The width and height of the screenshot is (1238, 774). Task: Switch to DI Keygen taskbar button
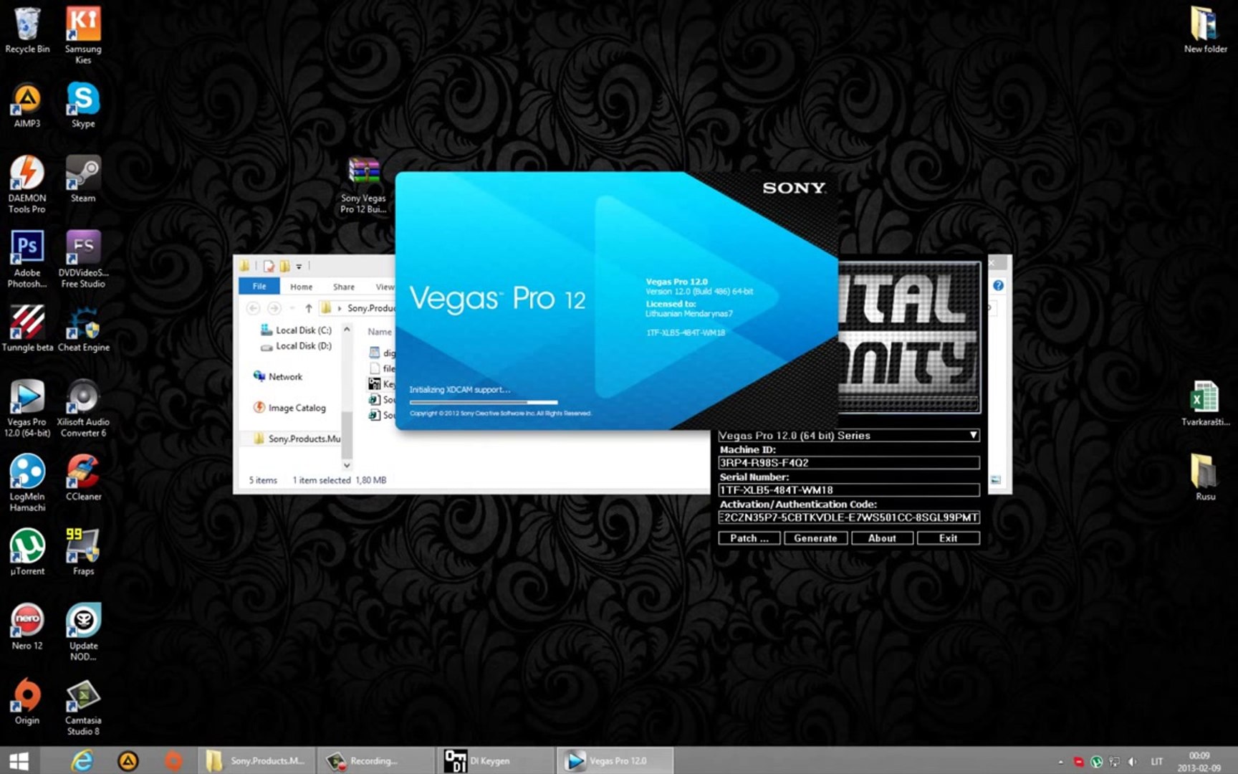[x=494, y=760]
